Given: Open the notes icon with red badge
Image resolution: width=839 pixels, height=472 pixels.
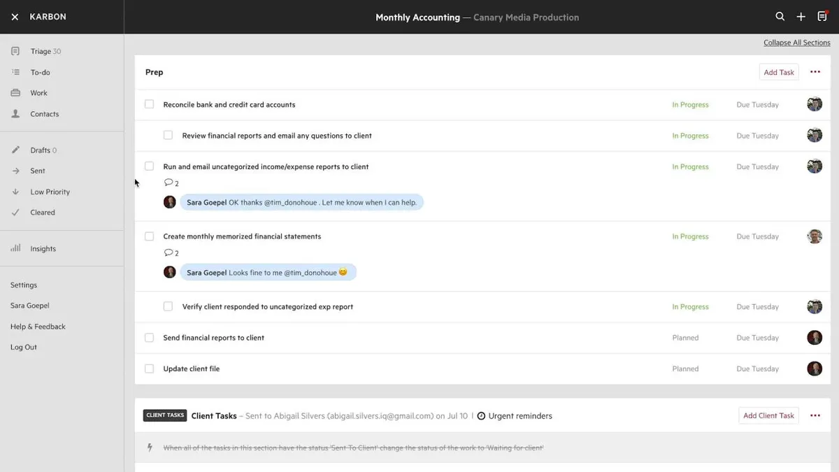Looking at the screenshot, I should pos(822,17).
